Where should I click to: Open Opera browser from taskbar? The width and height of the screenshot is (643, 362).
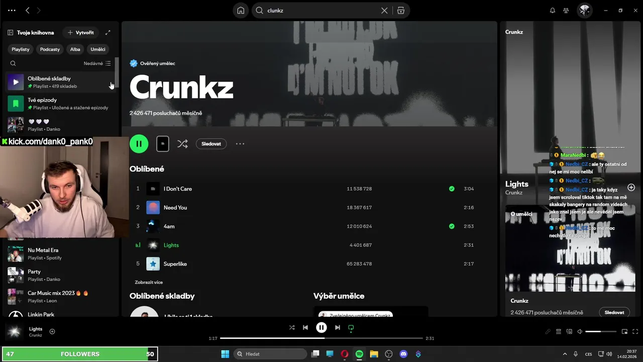coord(345,354)
